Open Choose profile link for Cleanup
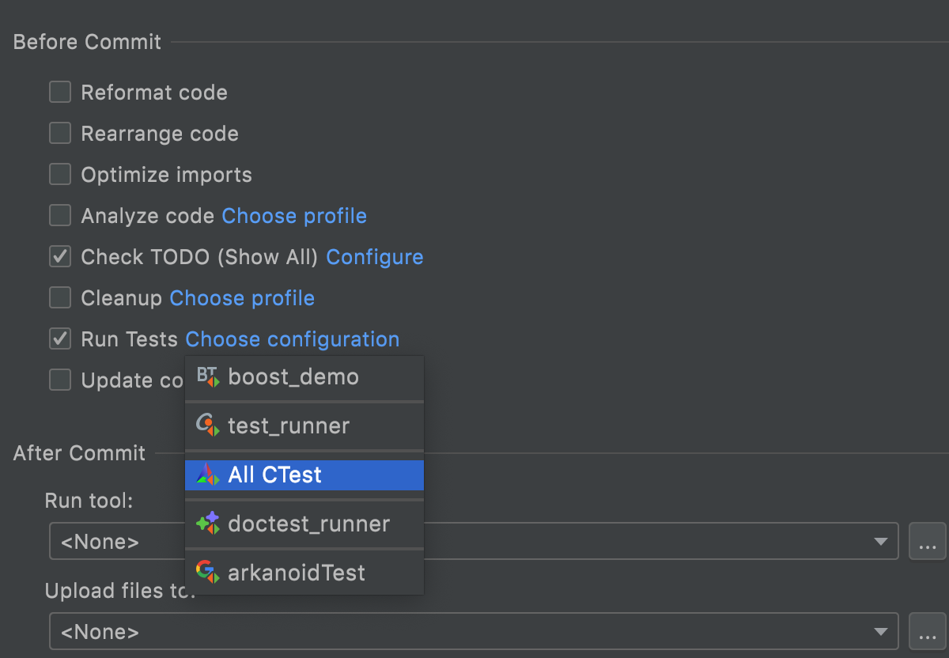 [242, 298]
